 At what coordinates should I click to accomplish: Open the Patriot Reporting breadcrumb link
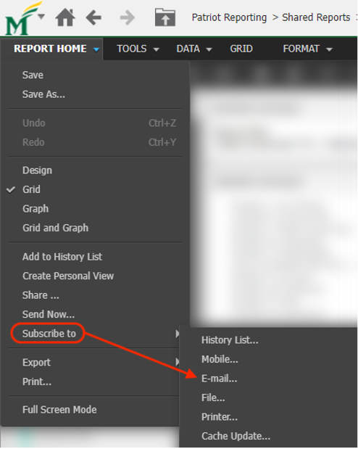tap(229, 17)
